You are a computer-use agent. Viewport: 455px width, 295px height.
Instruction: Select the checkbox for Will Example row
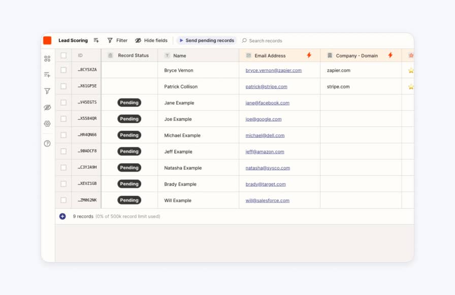coord(63,200)
